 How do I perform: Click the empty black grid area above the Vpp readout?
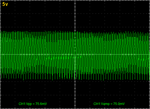[x=33, y=92]
